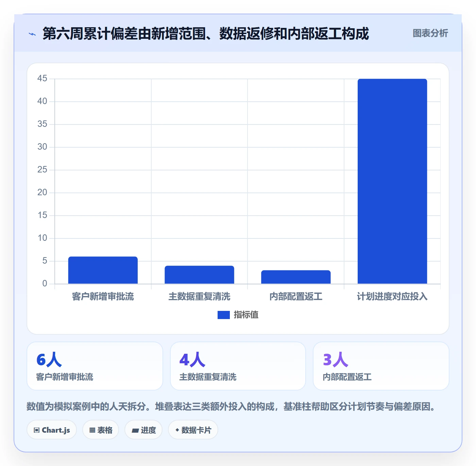Image resolution: width=476 pixels, height=466 pixels.
Task: Click the description text 数值为模拟案例
Action: [231, 406]
